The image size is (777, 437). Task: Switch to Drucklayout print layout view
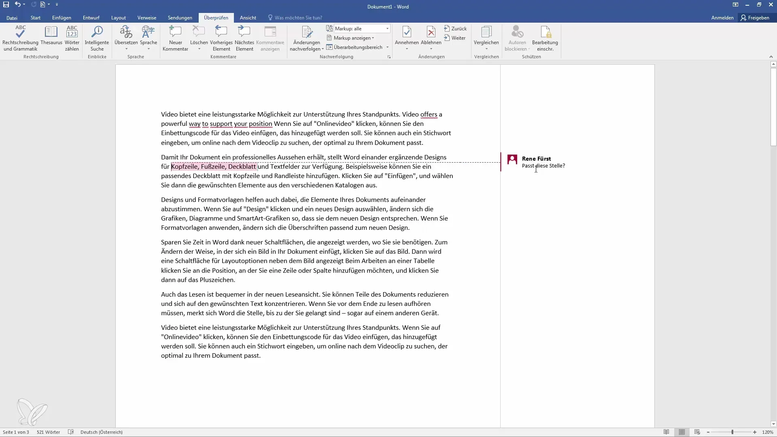click(682, 432)
